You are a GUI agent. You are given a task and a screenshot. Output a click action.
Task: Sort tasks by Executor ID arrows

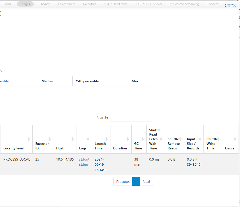(x=49, y=139)
